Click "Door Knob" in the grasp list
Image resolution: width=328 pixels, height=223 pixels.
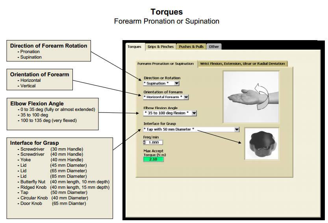point(31,203)
